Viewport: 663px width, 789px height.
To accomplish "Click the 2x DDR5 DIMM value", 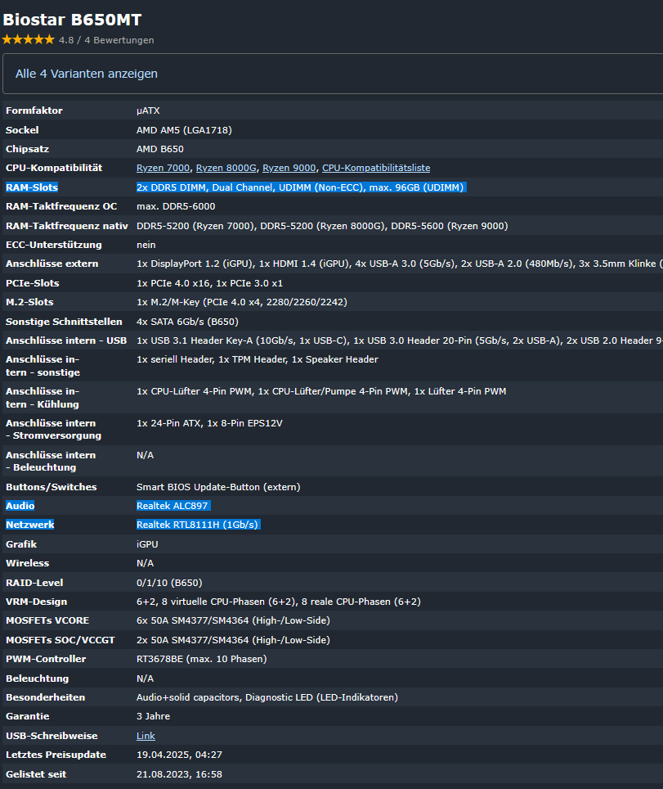I will click(x=301, y=187).
